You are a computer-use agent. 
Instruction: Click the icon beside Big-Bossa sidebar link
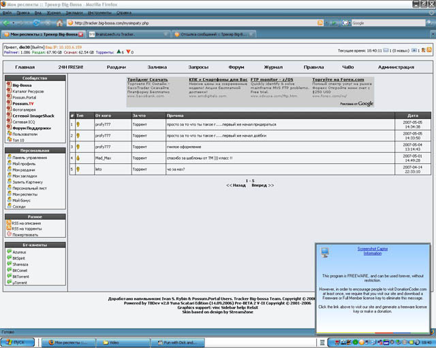(9, 84)
